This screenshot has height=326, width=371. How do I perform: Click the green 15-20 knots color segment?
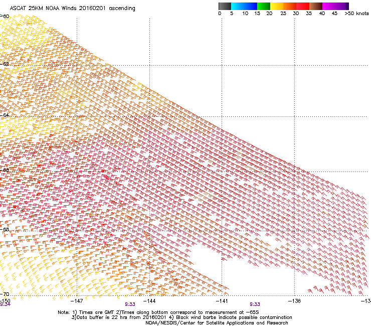[x=264, y=6]
